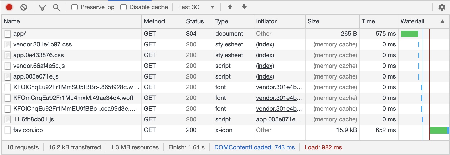Click the app/ document file icon
This screenshot has height=155, width=450.
pyautogui.click(x=8, y=34)
